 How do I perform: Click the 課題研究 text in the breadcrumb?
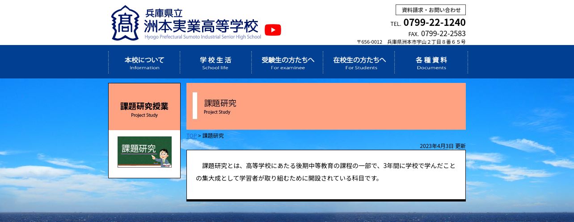(213, 136)
